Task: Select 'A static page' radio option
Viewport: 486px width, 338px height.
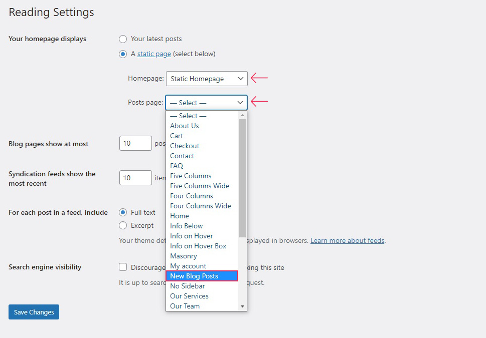Action: click(x=123, y=54)
